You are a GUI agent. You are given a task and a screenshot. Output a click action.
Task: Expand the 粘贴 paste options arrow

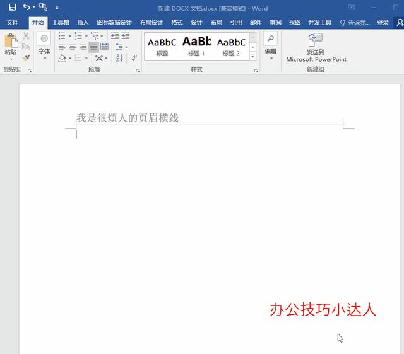pyautogui.click(x=11, y=59)
